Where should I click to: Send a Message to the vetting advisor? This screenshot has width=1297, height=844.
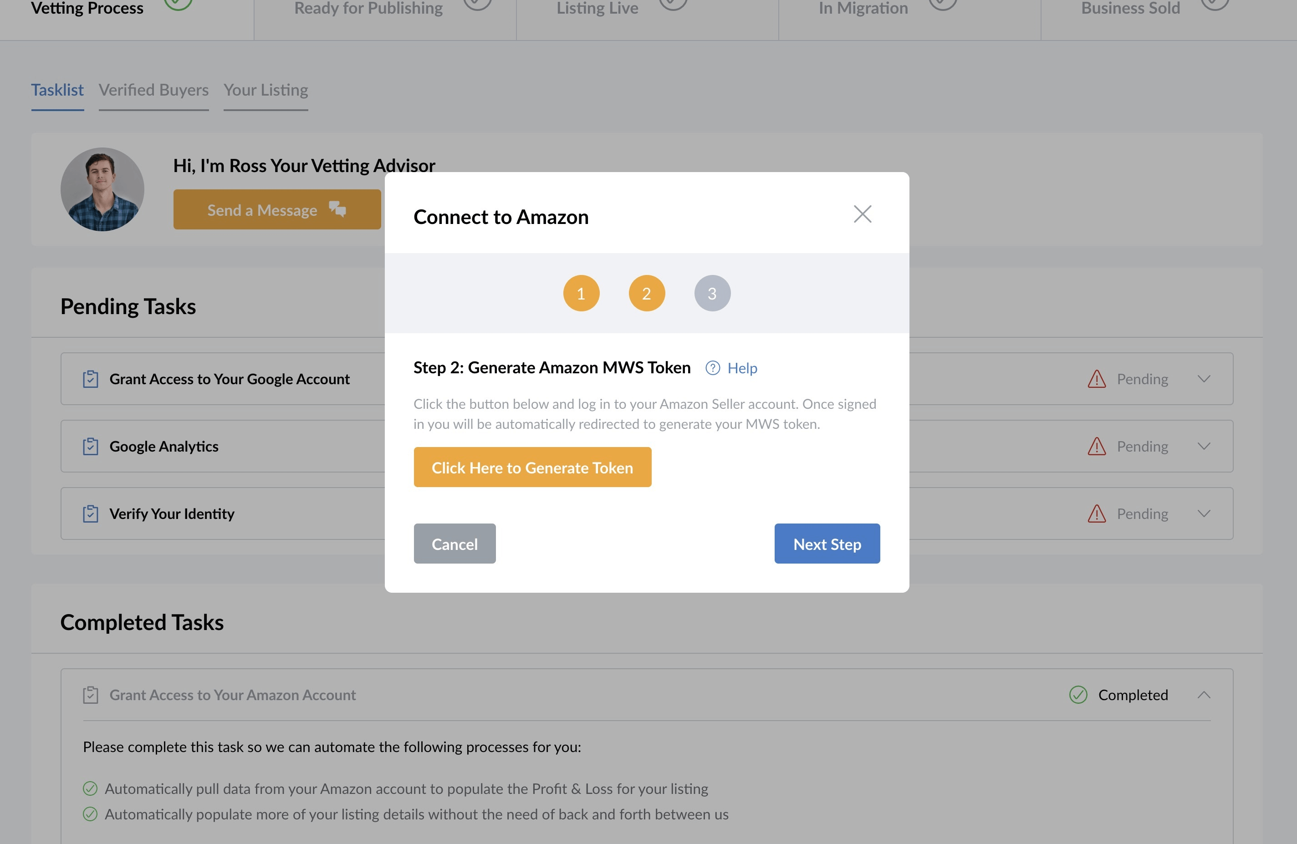coord(277,210)
